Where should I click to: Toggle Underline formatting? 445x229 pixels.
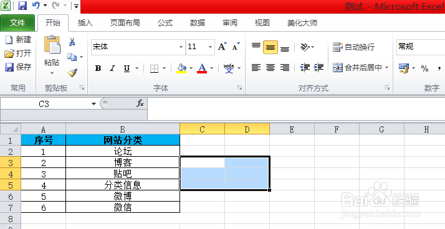tap(127, 68)
